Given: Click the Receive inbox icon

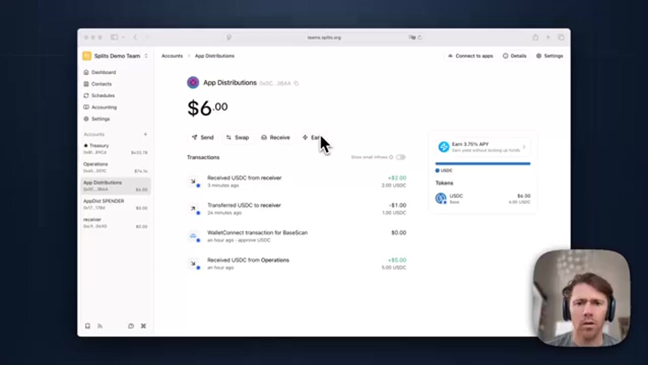Looking at the screenshot, I should [264, 137].
